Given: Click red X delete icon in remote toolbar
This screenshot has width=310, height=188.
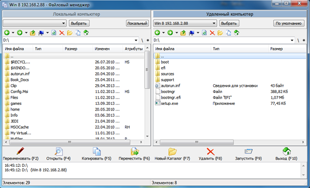Looking at the screenshot, I should 212,33.
